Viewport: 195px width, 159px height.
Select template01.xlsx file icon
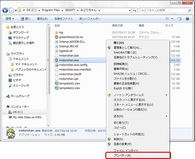coord(56,83)
